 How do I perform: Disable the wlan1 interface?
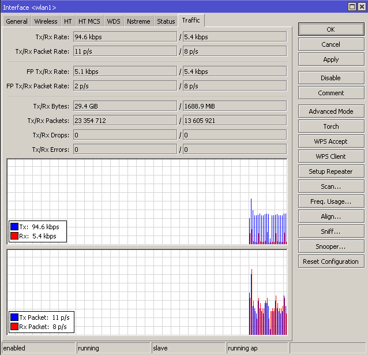pos(331,78)
